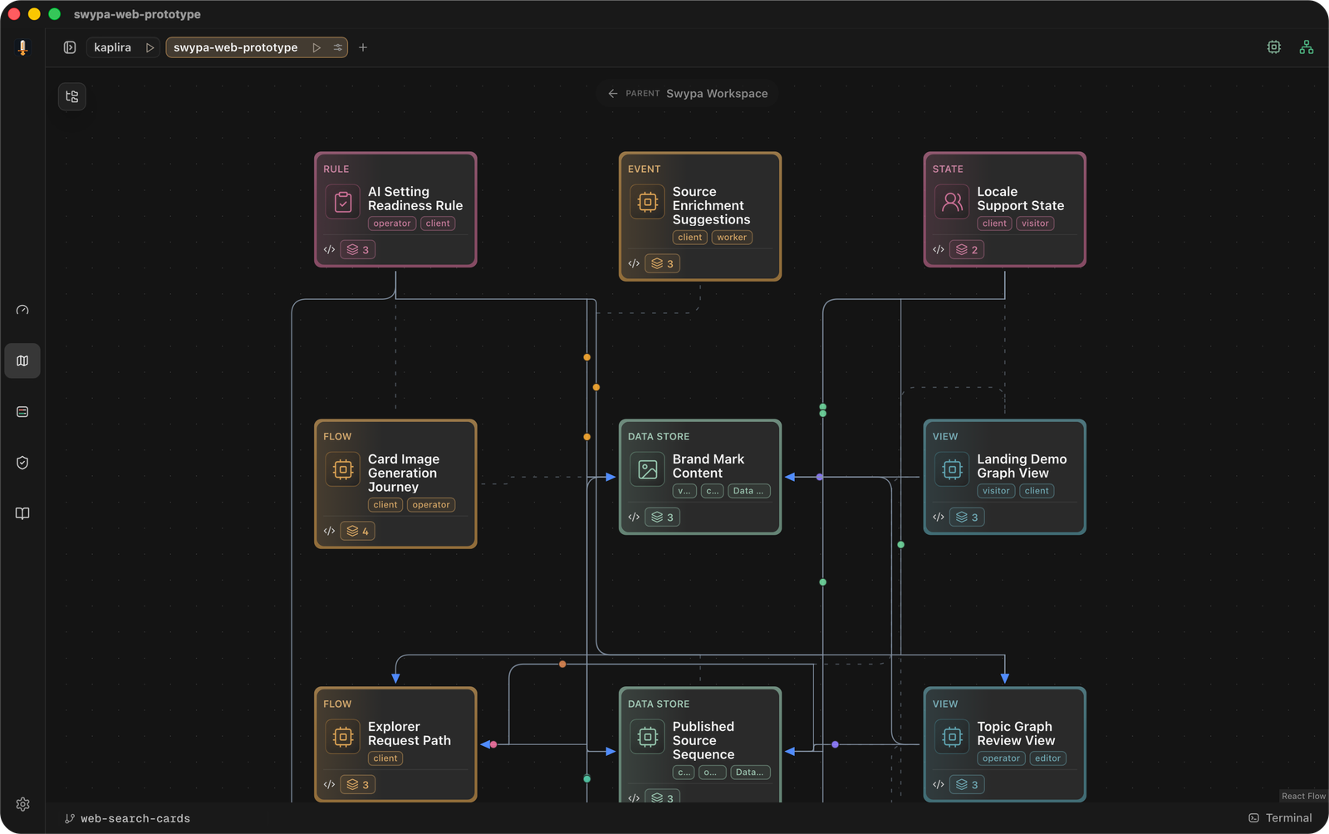1329x834 pixels.
Task: Click operator tag on AI Setting Readiness Rule
Action: coord(392,223)
